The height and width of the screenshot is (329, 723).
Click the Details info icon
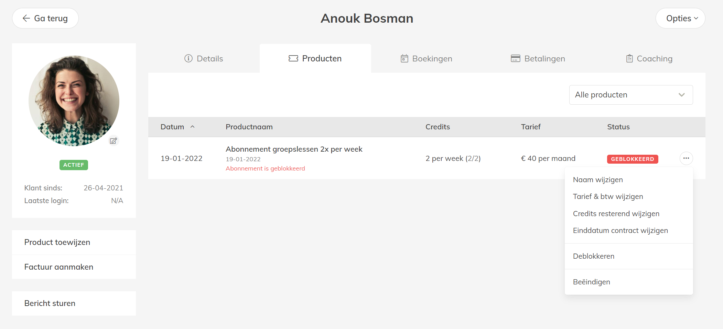(188, 59)
